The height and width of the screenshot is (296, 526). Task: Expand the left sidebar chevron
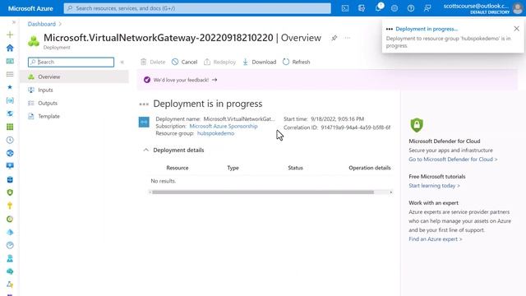tap(14, 22)
